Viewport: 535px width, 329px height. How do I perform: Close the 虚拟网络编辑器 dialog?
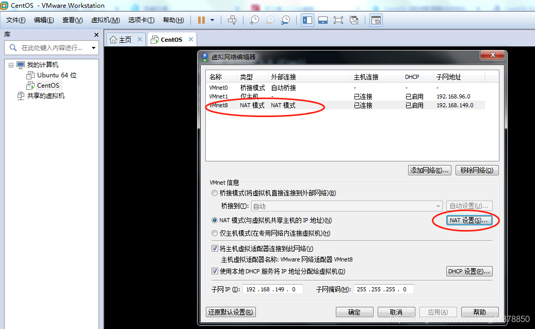[492, 55]
